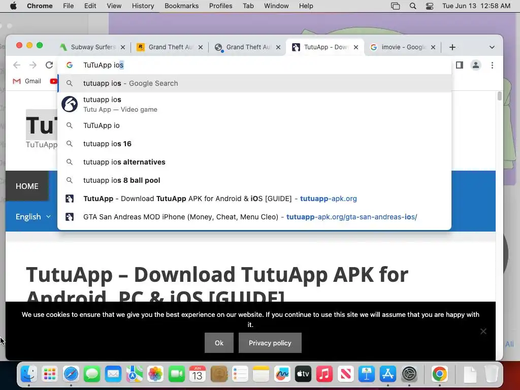Viewport: 520px width, 390px height.
Task: Close the Subway Surfers tab
Action: [123, 47]
